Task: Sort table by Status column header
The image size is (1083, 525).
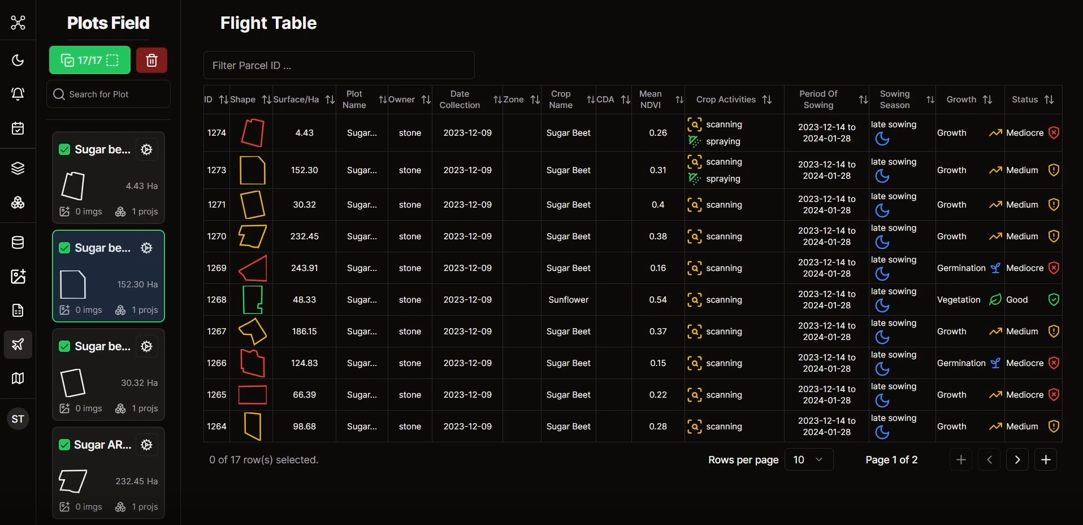Action: [x=1049, y=100]
